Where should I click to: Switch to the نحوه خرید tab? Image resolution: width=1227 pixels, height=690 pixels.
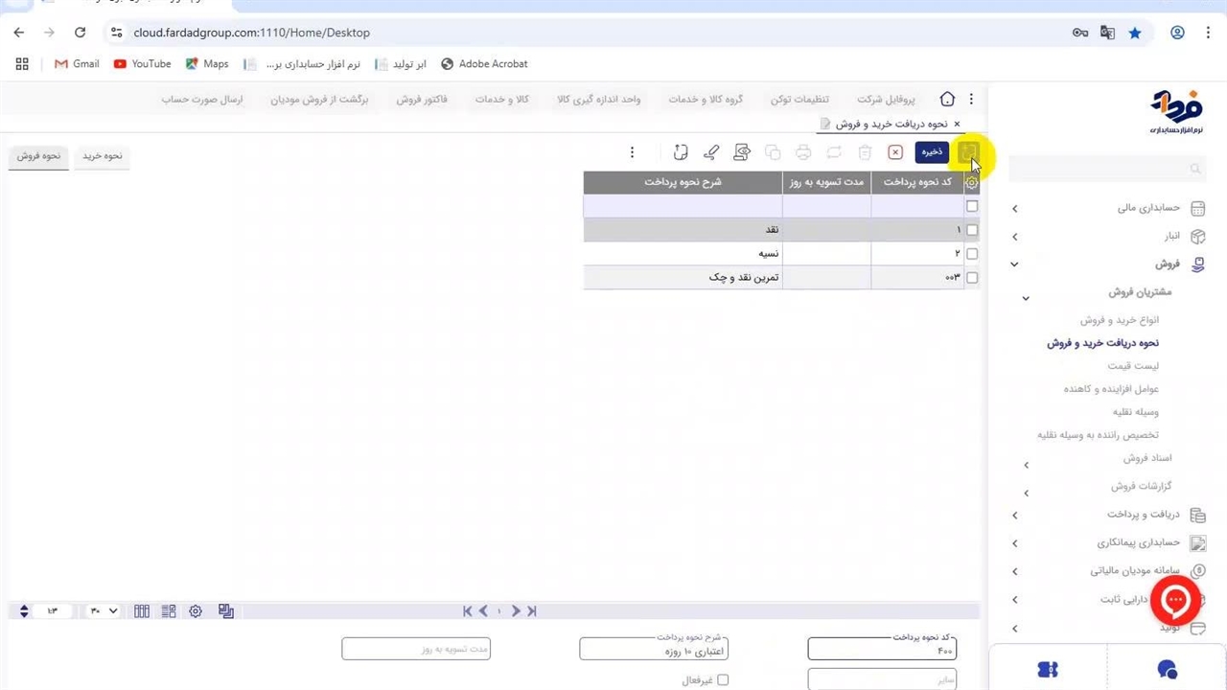click(x=102, y=156)
